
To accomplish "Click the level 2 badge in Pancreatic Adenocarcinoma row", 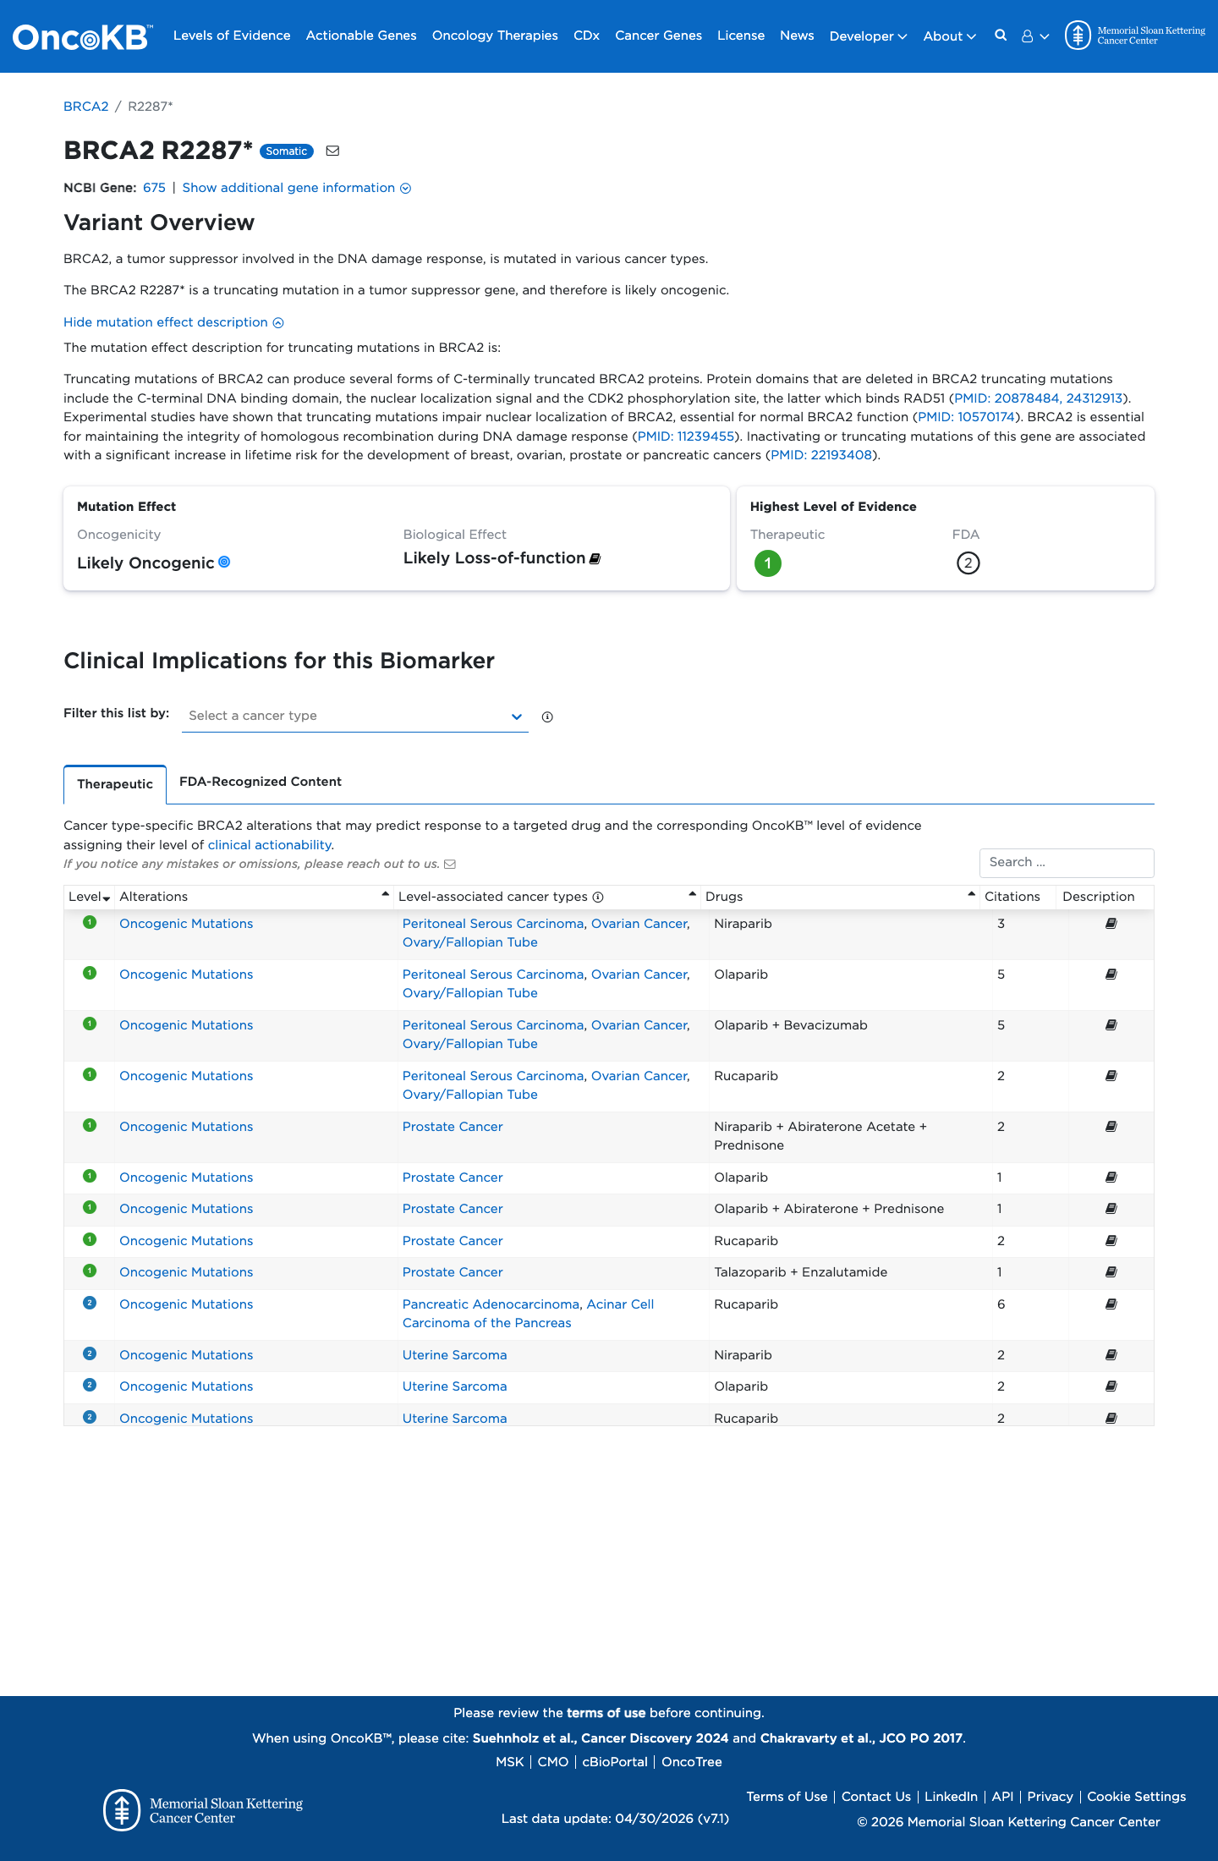I will 90,1303.
